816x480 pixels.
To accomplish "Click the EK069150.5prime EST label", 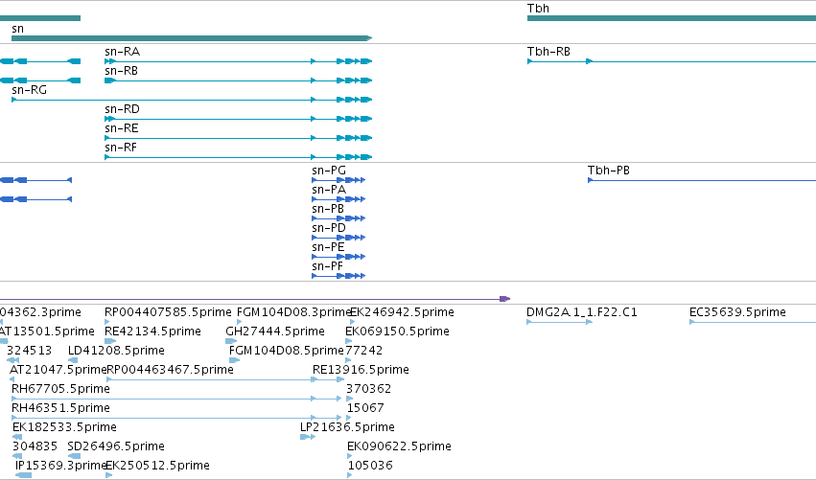I will [x=397, y=331].
